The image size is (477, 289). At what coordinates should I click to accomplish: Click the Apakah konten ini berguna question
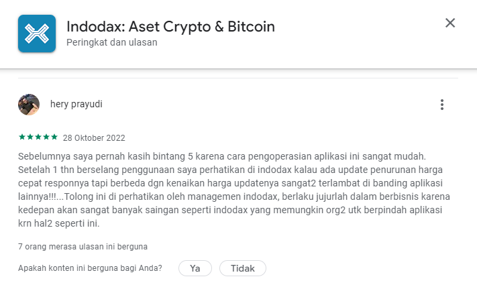click(90, 268)
